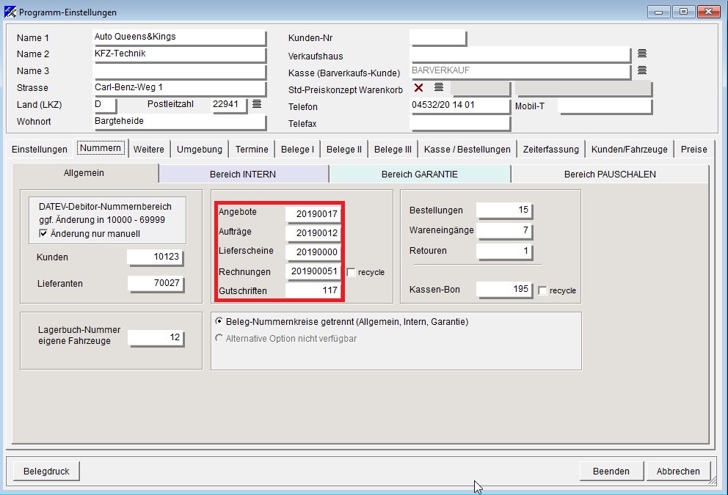Open the Kasse / Bestellungen tab

tap(467, 149)
